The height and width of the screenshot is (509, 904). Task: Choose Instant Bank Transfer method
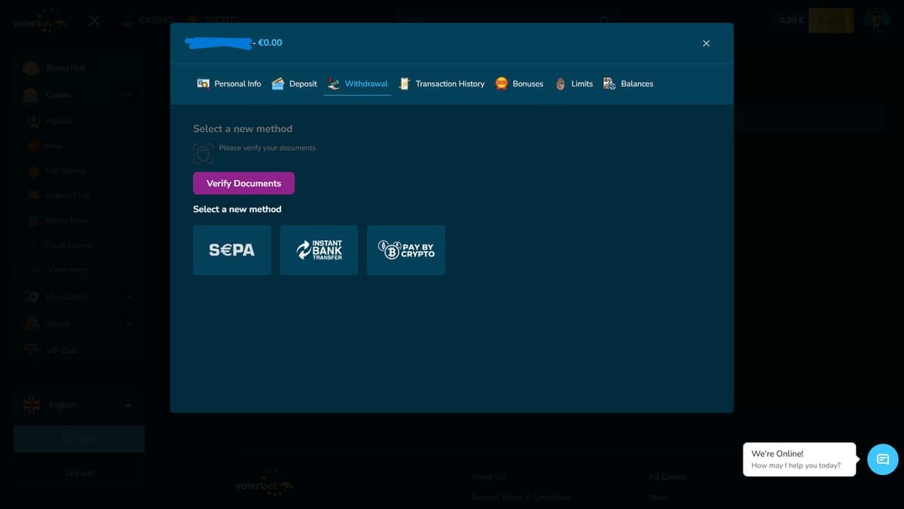(x=319, y=250)
